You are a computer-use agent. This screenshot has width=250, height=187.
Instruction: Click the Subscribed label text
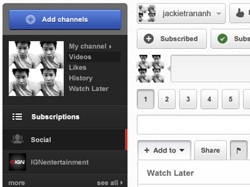[x=179, y=39]
